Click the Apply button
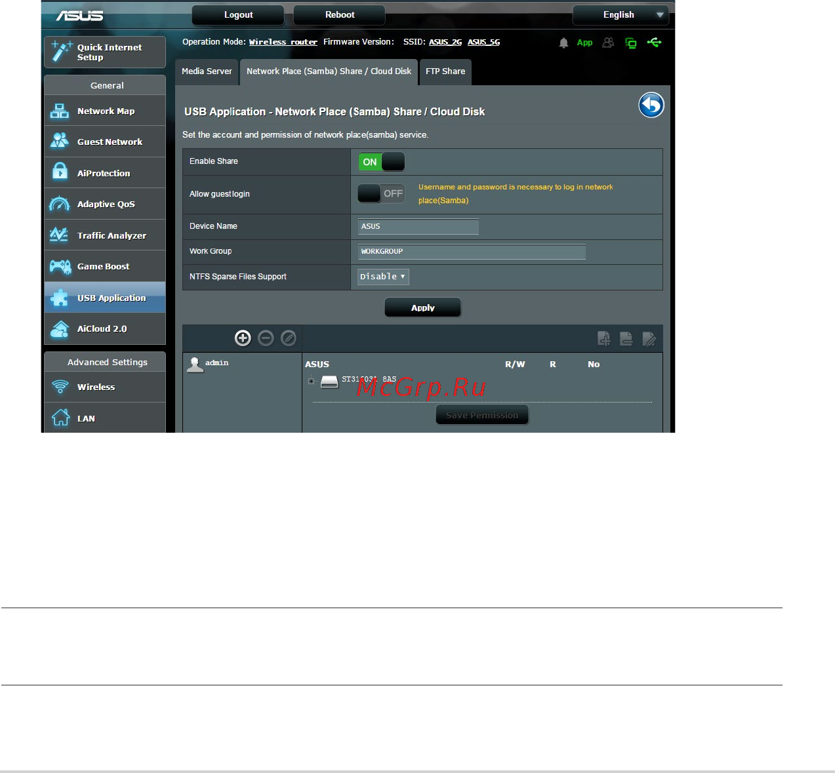835x773 pixels. [x=422, y=307]
